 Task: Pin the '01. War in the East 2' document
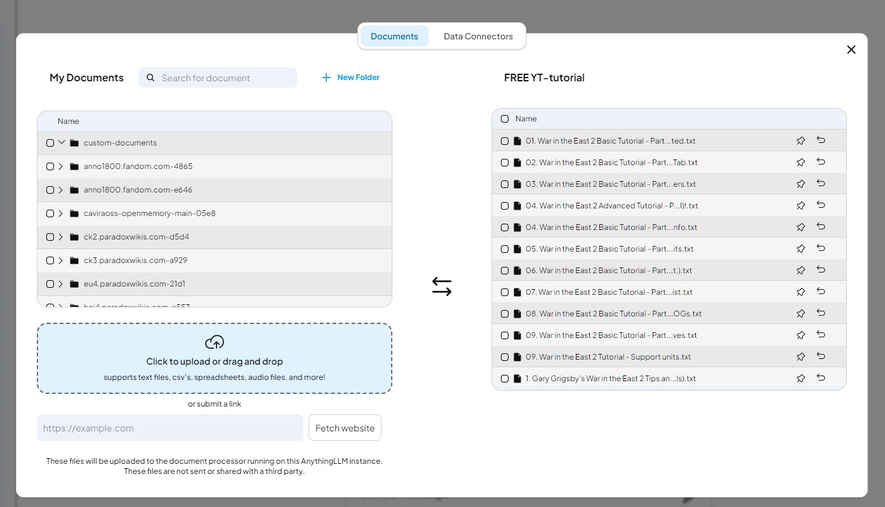801,141
